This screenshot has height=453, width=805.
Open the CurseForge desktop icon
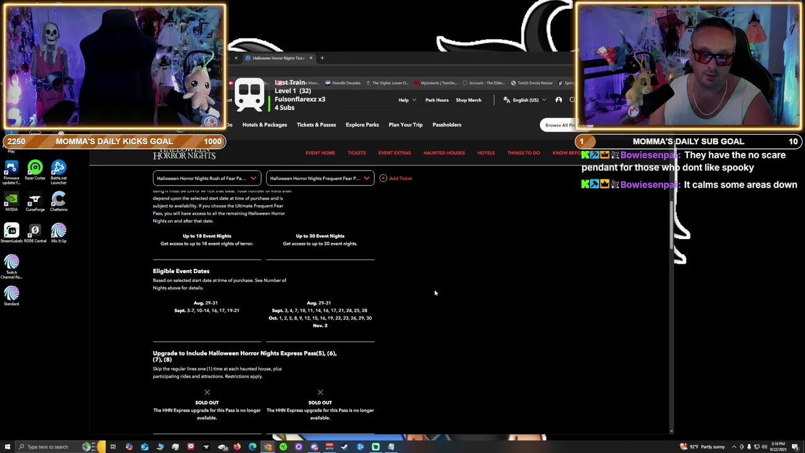click(35, 202)
